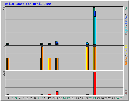Click day label '21' on x-axis
Image resolution: width=129 pixels, height=101 pixels.
click(83, 98)
